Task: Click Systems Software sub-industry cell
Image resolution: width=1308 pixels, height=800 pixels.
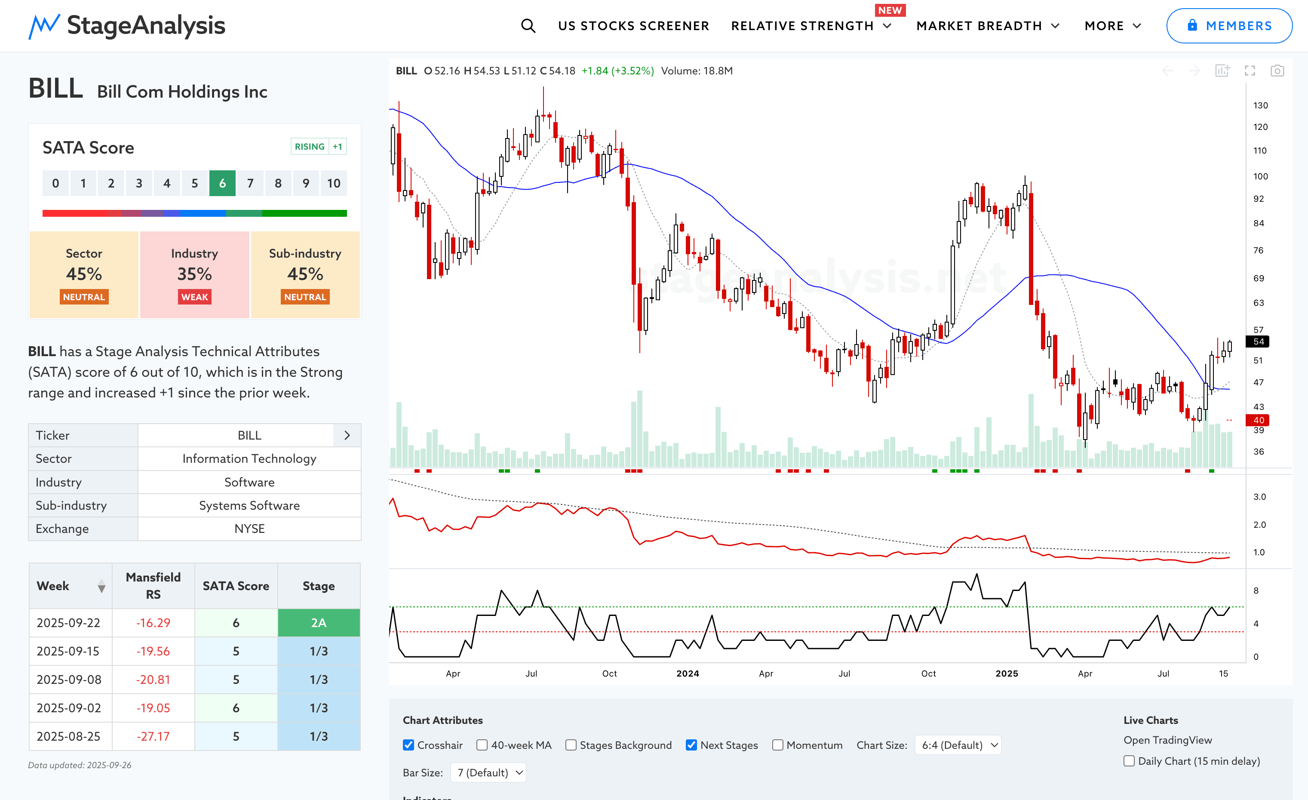Action: click(249, 505)
